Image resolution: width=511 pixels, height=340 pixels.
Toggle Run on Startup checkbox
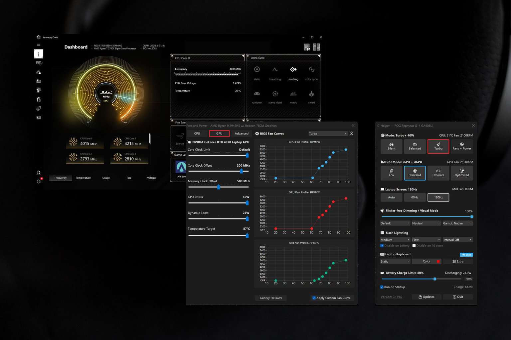[x=382, y=287]
